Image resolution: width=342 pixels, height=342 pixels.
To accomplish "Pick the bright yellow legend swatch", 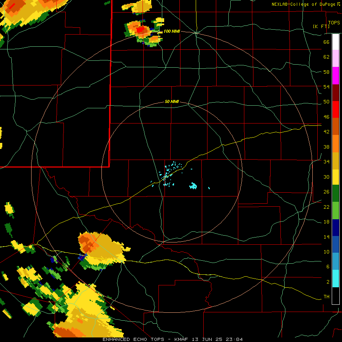I will click(x=336, y=177).
